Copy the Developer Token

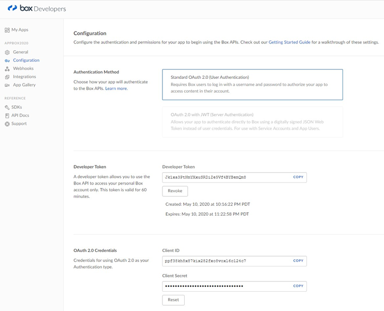coord(298,177)
